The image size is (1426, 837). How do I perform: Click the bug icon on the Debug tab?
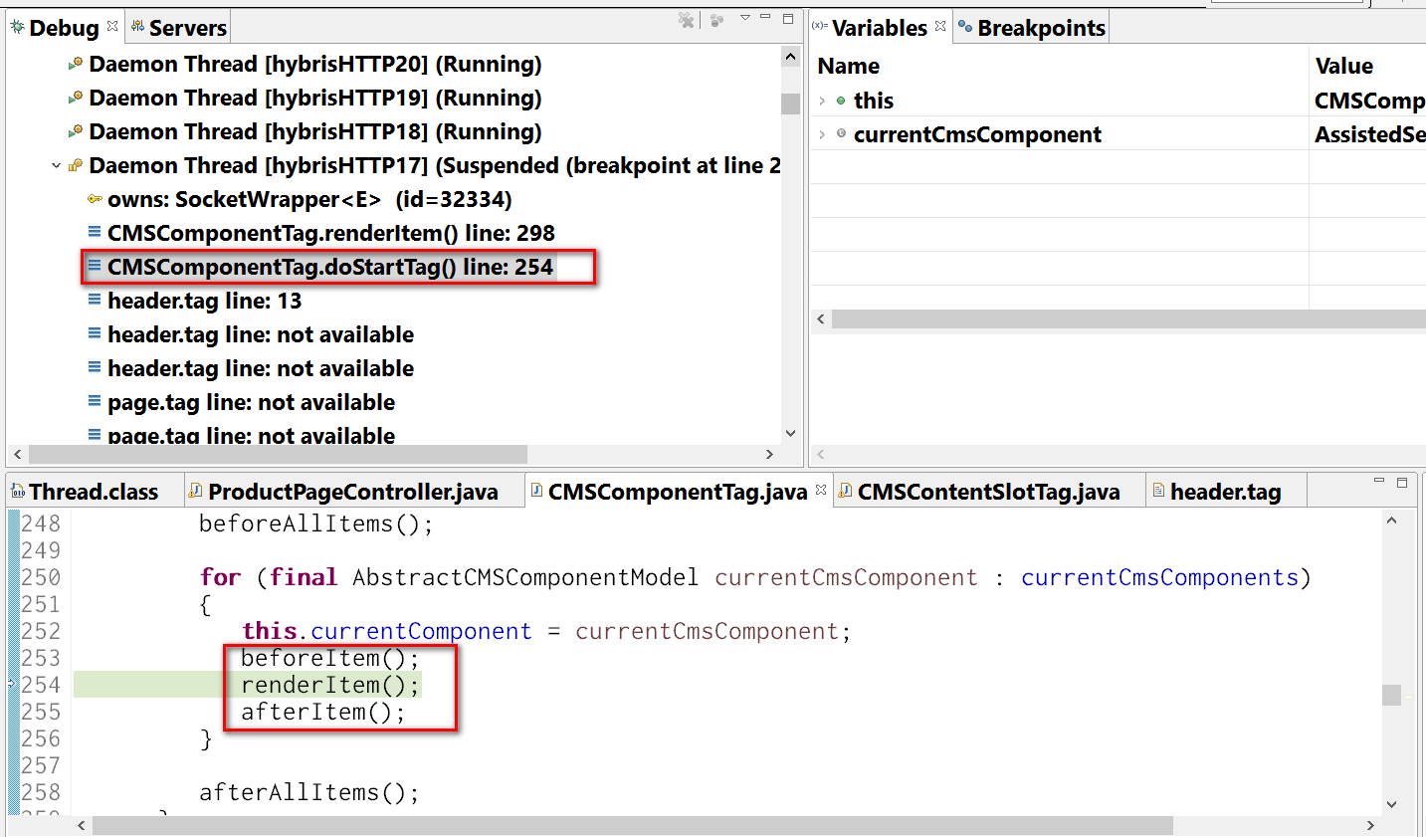click(17, 27)
